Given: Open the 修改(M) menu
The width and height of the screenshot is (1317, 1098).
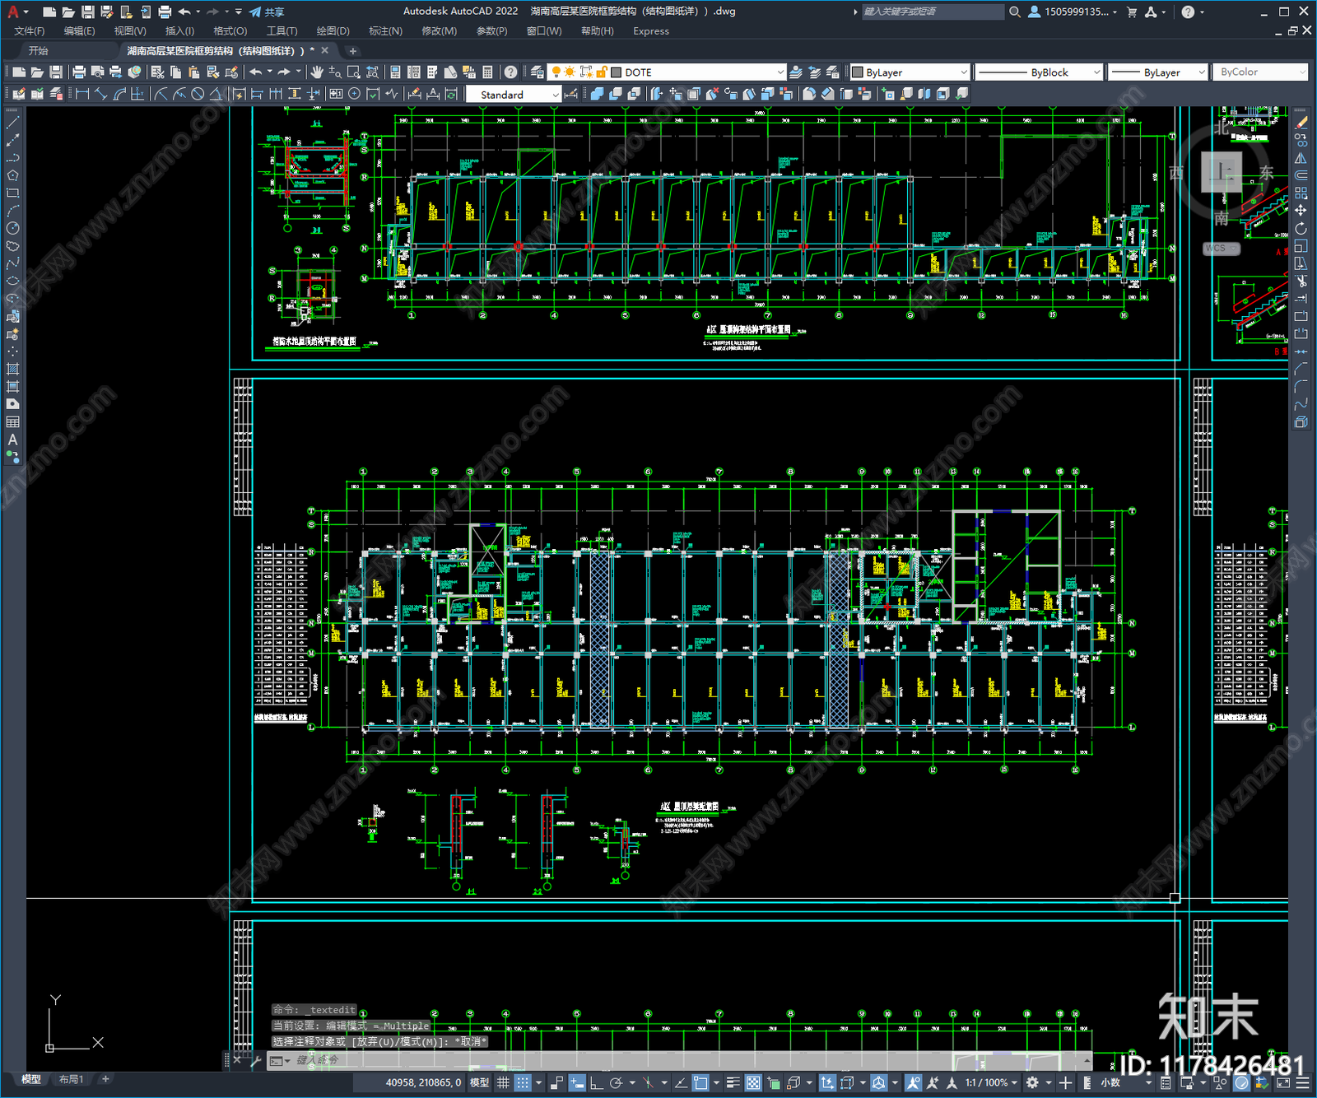Looking at the screenshot, I should (439, 31).
